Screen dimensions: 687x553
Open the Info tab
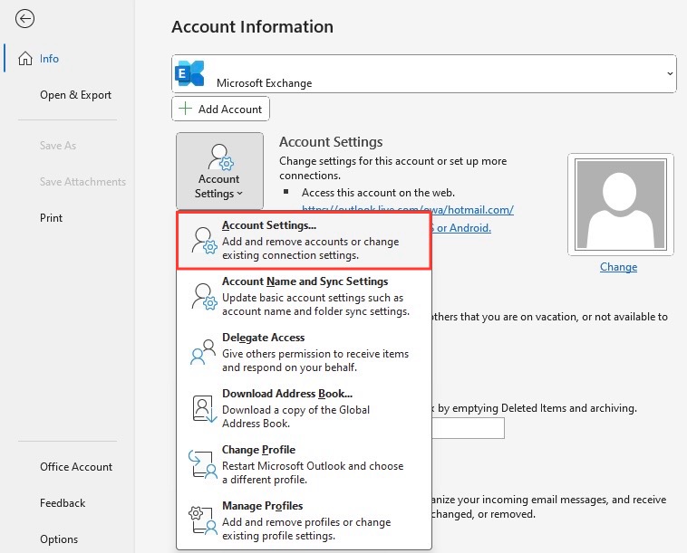[x=49, y=58]
